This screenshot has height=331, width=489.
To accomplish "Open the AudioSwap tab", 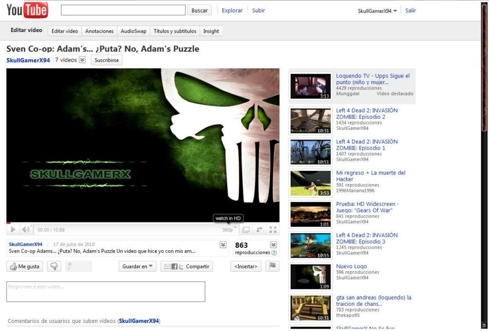I will [133, 31].
